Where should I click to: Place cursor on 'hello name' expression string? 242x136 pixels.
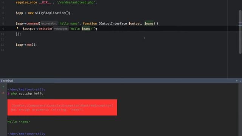point(68,23)
